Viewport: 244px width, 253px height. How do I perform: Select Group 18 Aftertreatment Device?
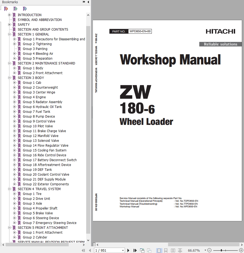[x=47, y=165]
